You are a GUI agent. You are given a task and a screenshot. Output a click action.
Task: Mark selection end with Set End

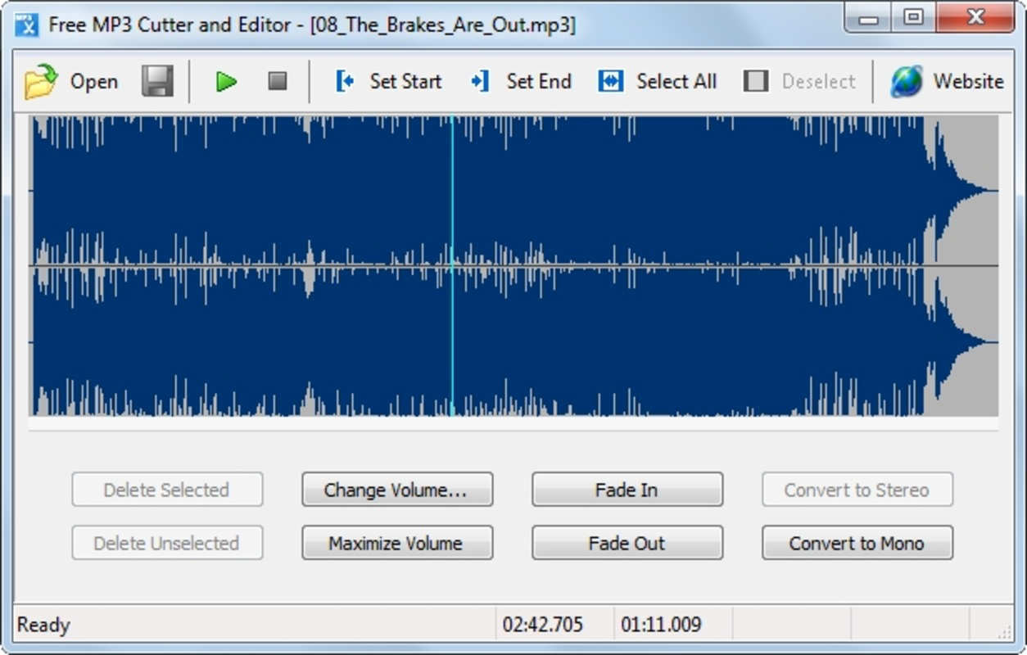pyautogui.click(x=521, y=81)
